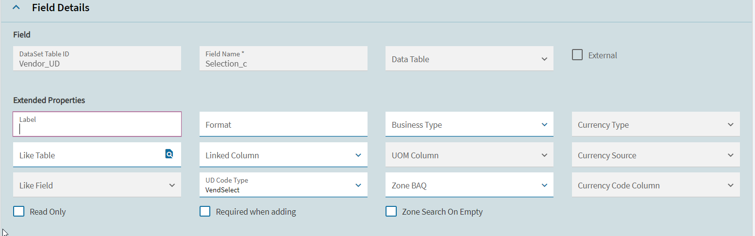This screenshot has height=236, width=755.
Task: Open the Currency Source dropdown
Action: tap(656, 155)
